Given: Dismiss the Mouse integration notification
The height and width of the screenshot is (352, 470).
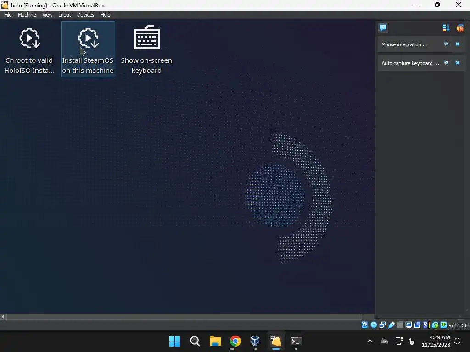Looking at the screenshot, I should tap(458, 44).
